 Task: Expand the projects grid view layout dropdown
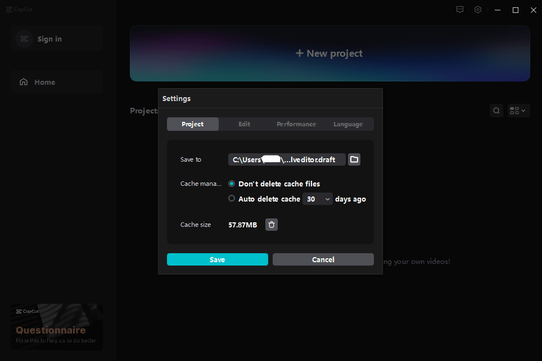coord(518,111)
